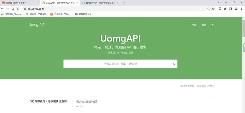Open the (5条消息) CSDN bookmark

[61, 14]
